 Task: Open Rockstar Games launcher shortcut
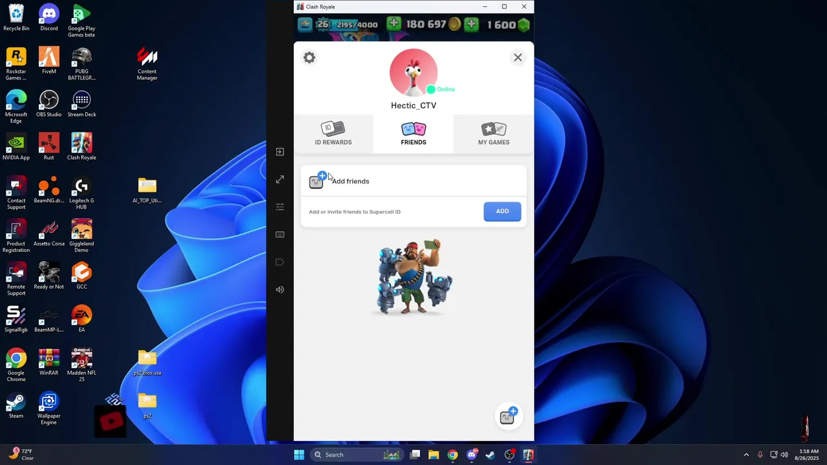pyautogui.click(x=16, y=64)
